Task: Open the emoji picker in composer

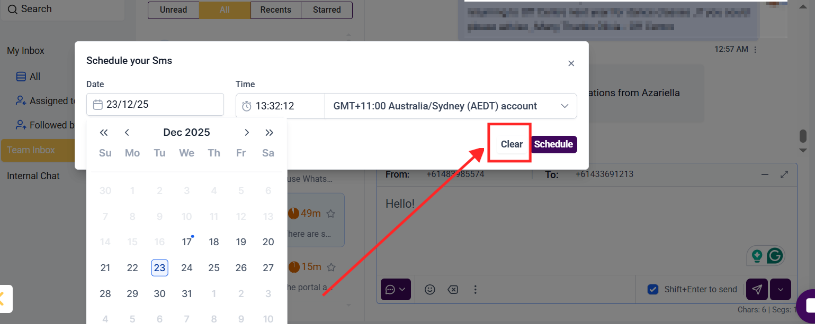Action: click(x=430, y=290)
